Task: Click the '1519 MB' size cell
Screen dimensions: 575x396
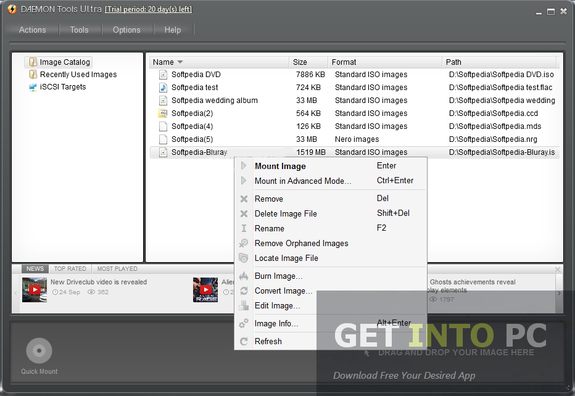Action: click(310, 152)
